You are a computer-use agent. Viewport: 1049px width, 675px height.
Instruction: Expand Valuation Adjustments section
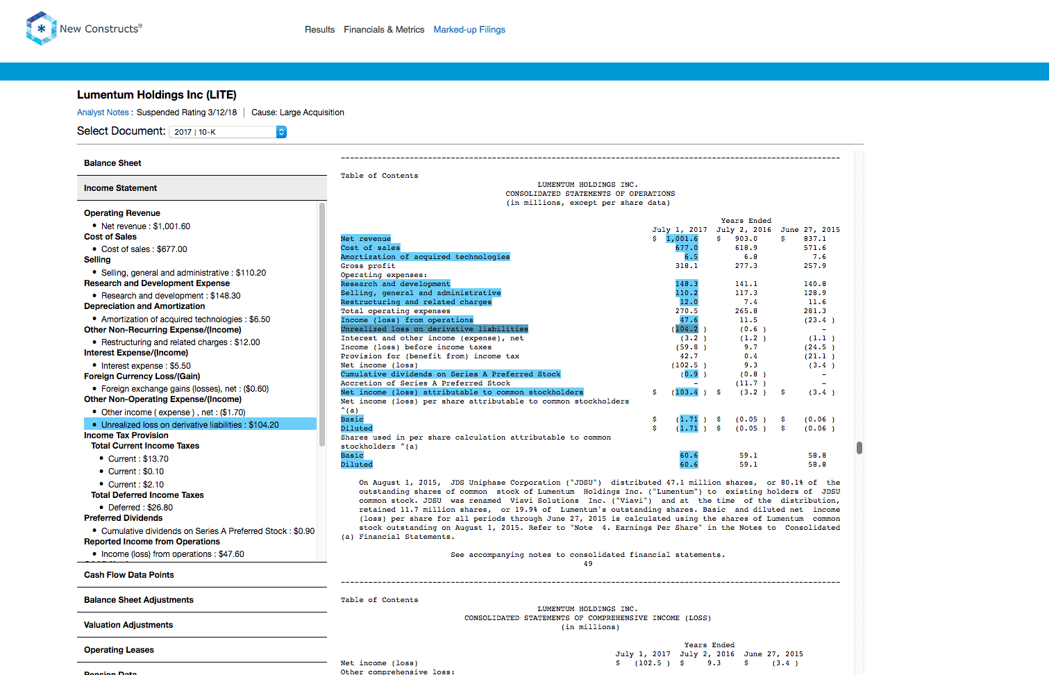[202, 625]
